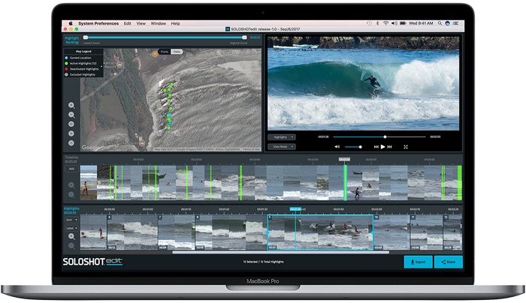Click the clock showing Wed 9:41 AM

421,23
